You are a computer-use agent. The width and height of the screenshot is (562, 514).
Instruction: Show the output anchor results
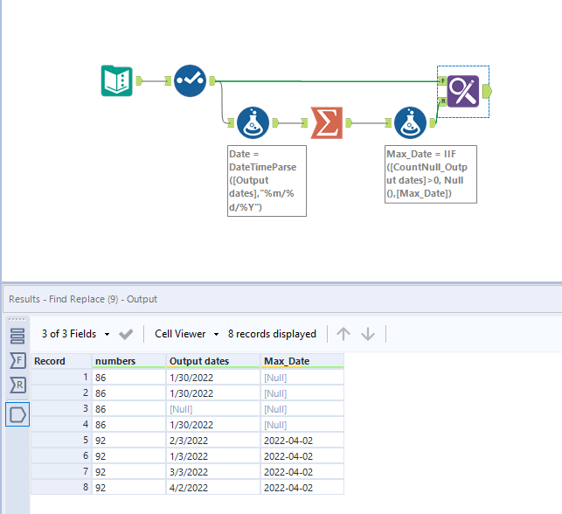(17, 414)
